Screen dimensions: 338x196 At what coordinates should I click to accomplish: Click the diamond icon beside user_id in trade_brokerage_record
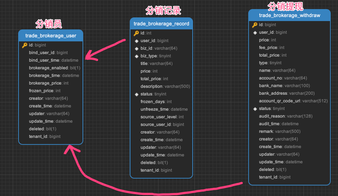click(137, 41)
